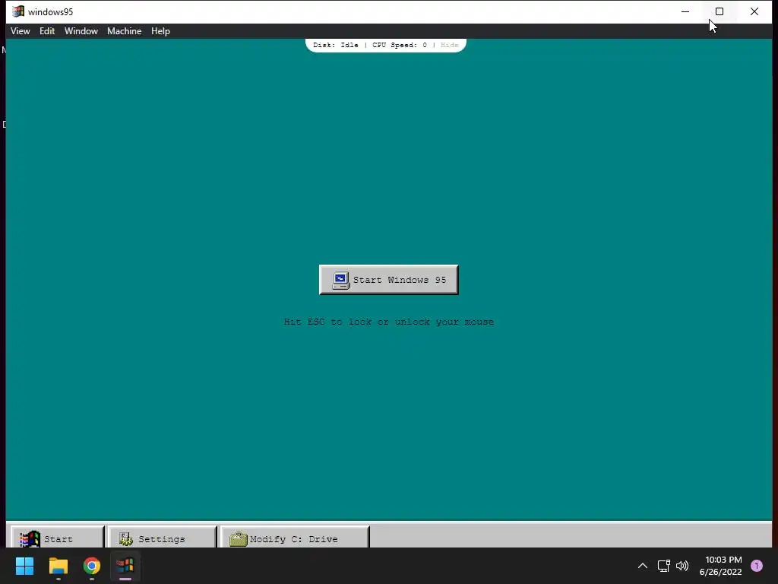Show hidden system tray icons

[643, 566]
